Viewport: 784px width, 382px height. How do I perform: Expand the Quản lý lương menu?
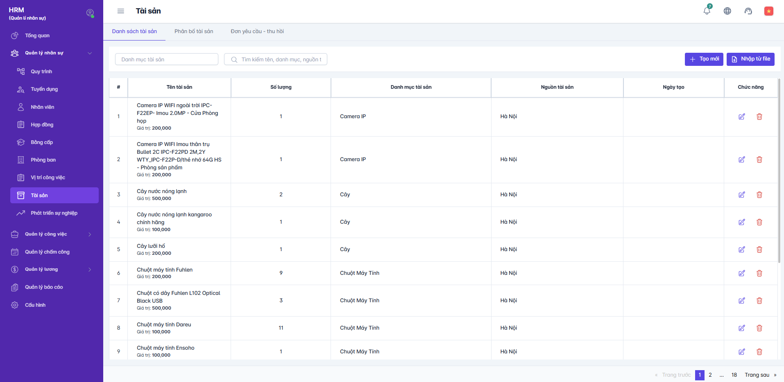90,270
